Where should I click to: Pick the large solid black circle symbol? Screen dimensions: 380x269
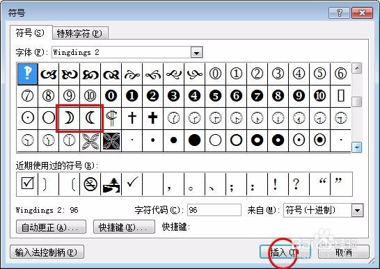pos(194,140)
